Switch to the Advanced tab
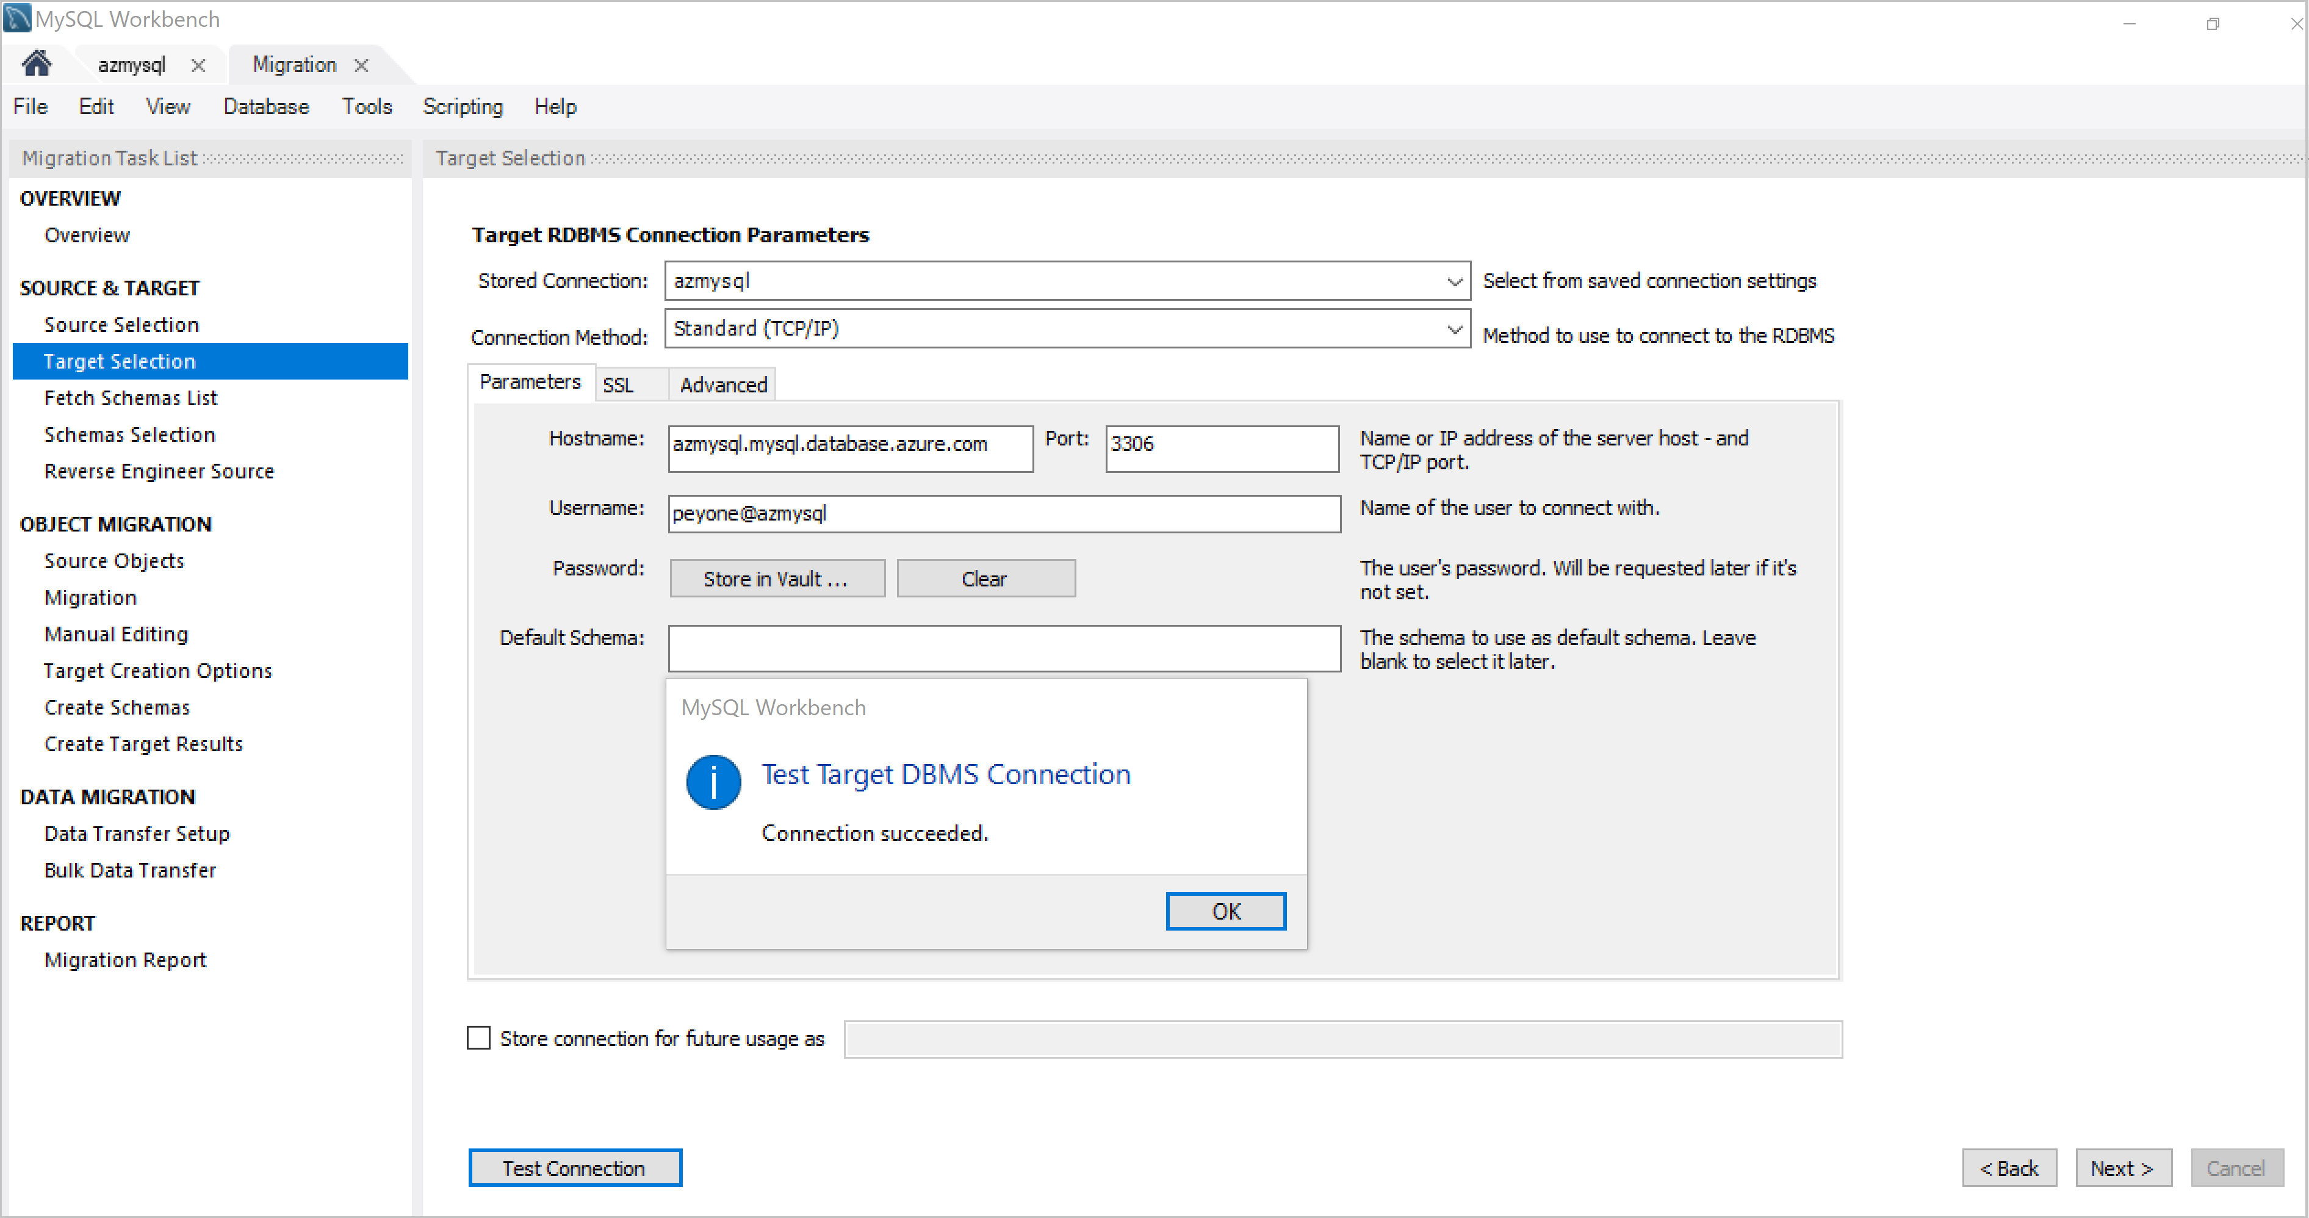 pyautogui.click(x=722, y=383)
